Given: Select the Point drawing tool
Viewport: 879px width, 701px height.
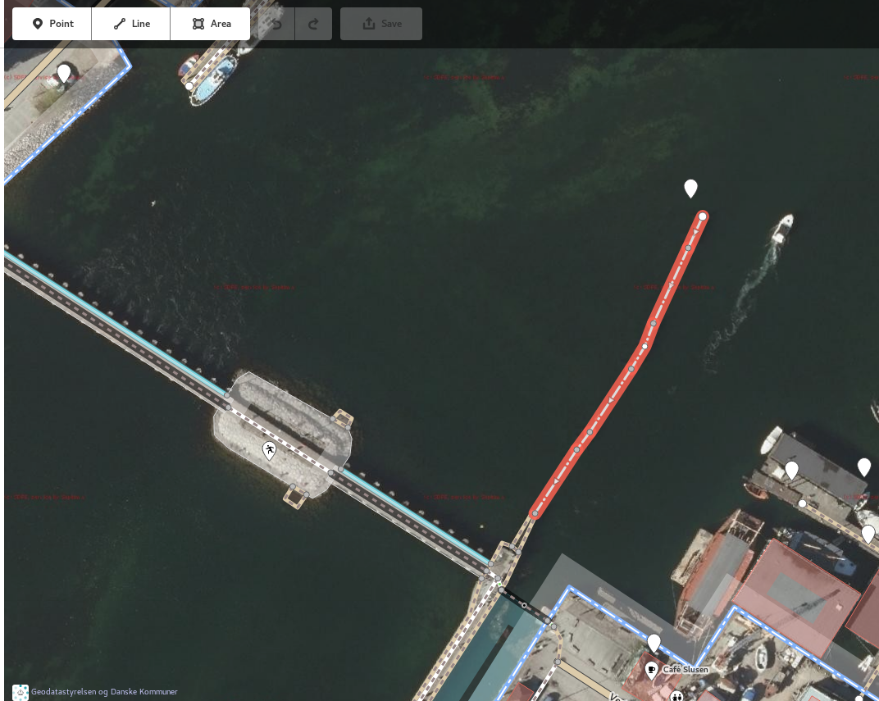Looking at the screenshot, I should click(x=52, y=24).
